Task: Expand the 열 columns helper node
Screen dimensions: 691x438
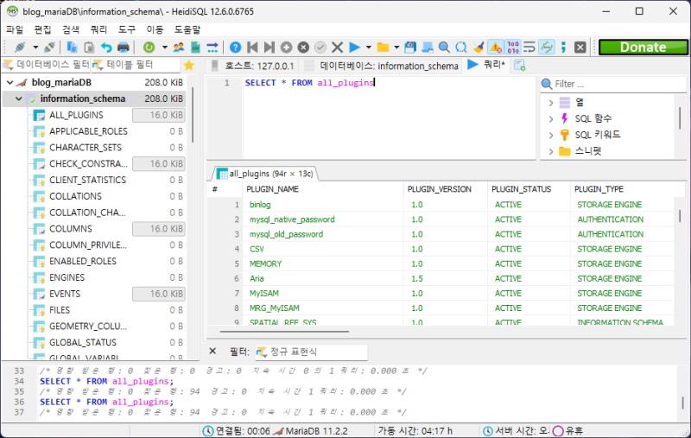Action: 551,103
